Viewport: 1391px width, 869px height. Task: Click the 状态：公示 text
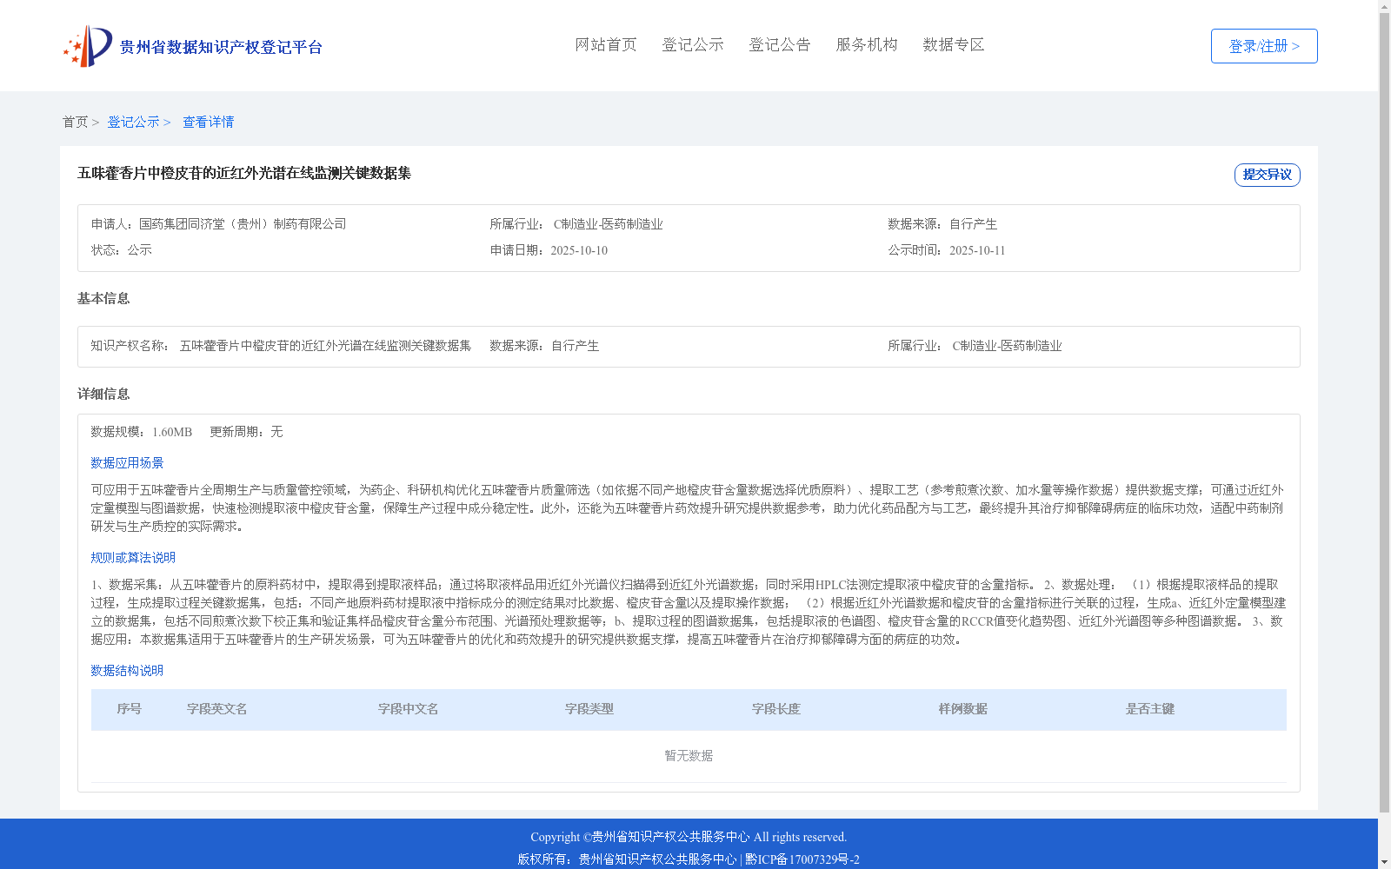(122, 250)
